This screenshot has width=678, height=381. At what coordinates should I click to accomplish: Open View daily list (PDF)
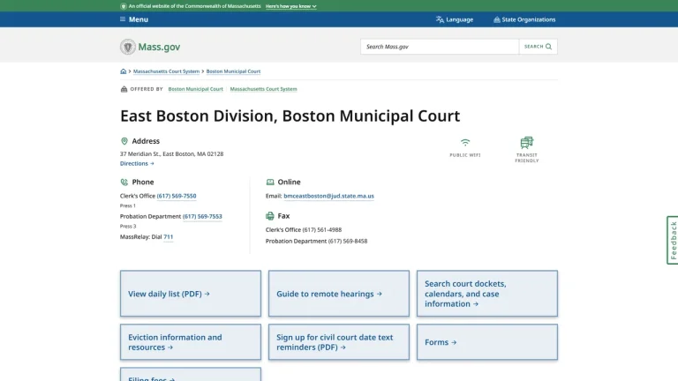click(191, 294)
